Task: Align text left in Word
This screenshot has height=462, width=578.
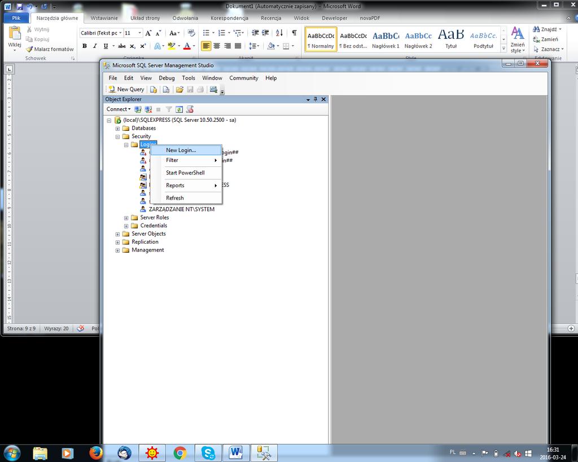Action: (x=206, y=46)
